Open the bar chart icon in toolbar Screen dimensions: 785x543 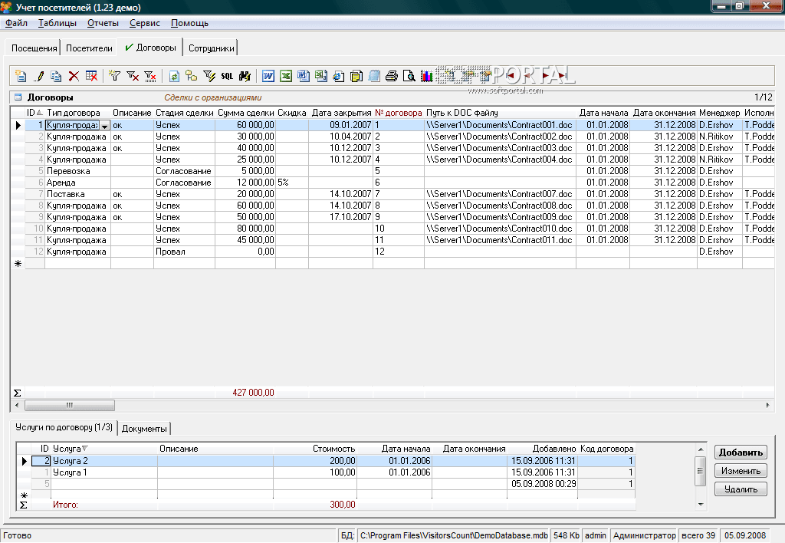(x=426, y=76)
